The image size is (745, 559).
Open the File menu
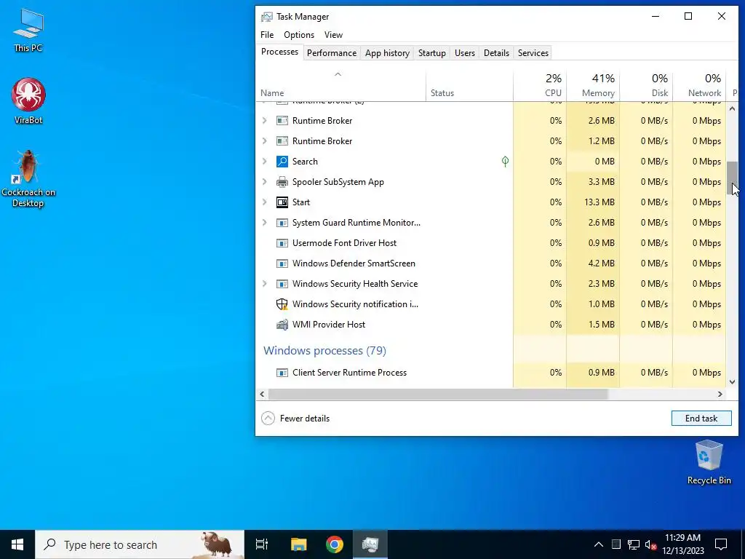click(x=267, y=35)
